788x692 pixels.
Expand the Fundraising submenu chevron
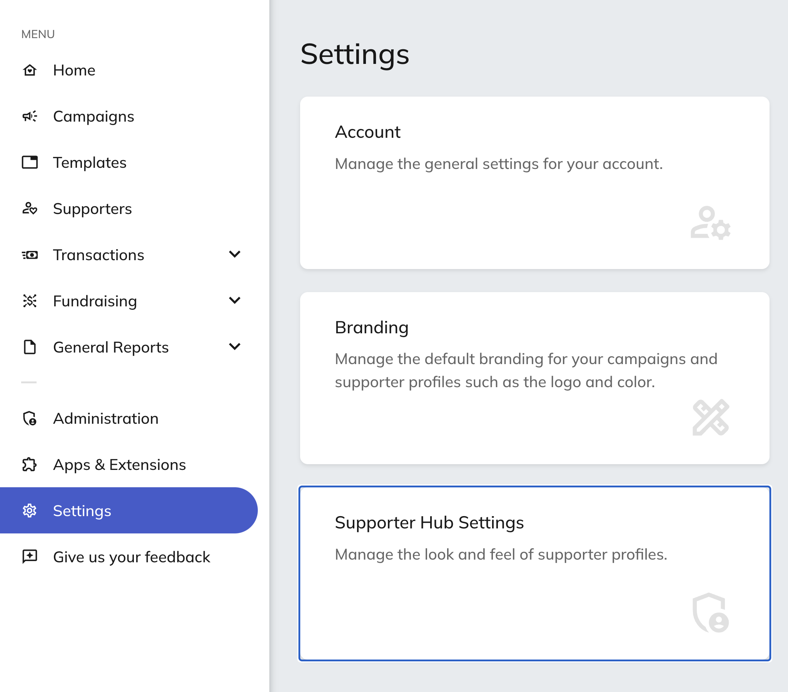234,300
